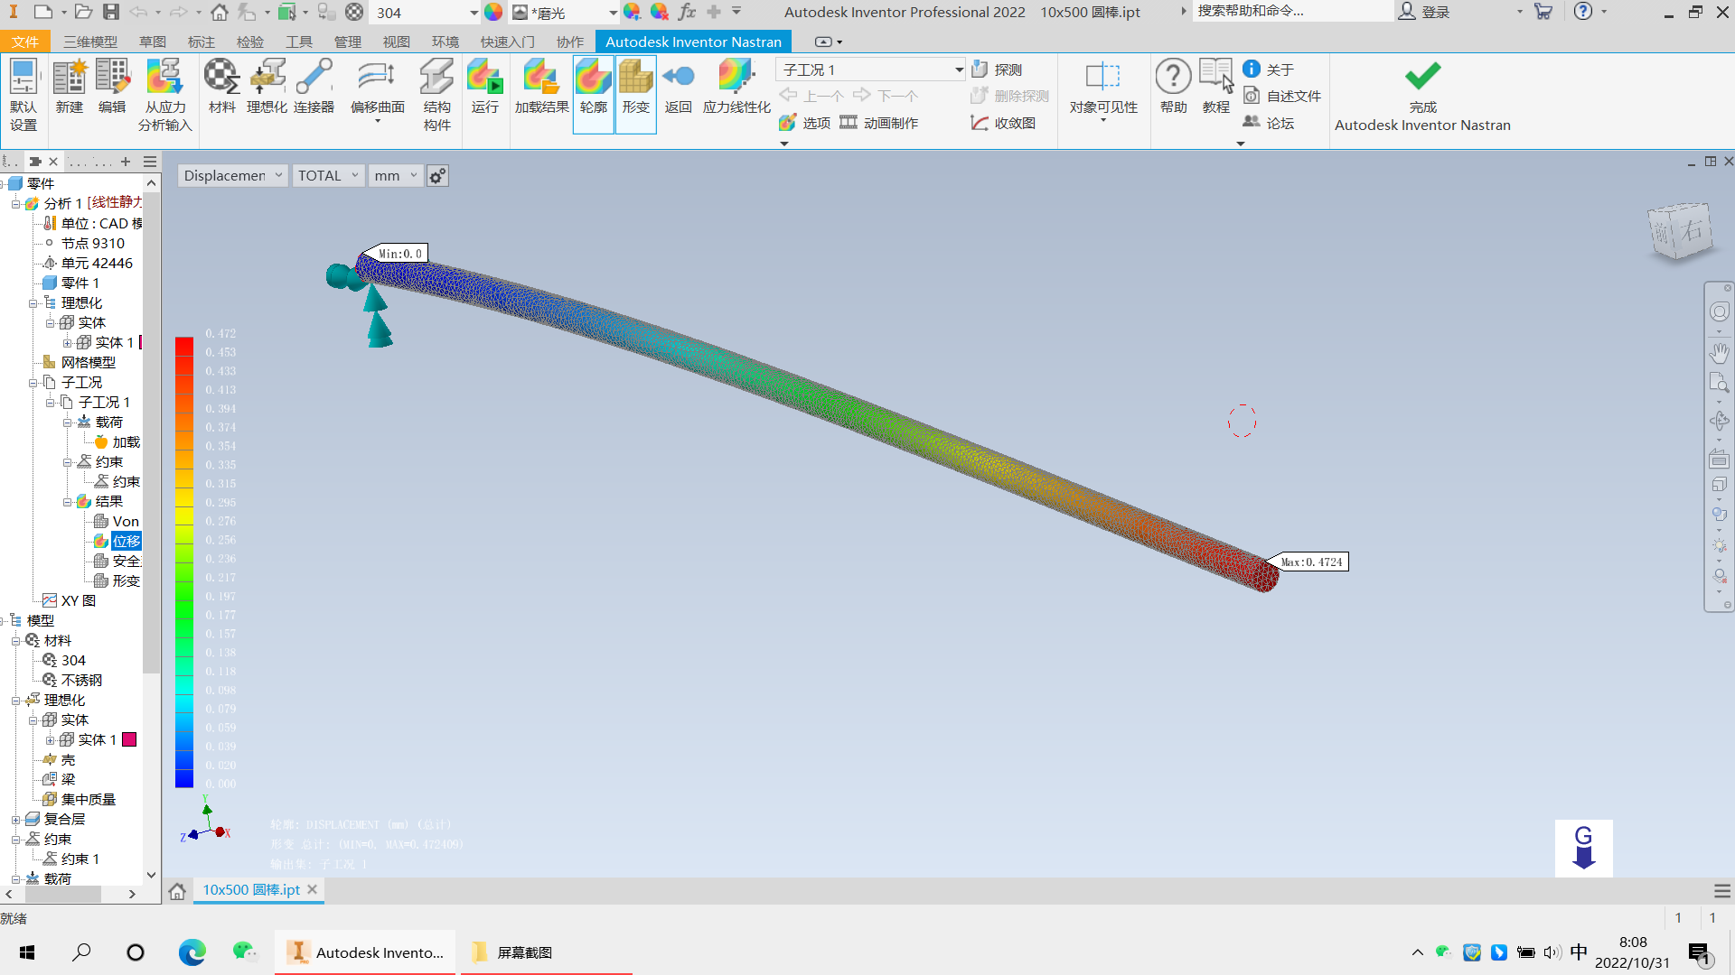Open 自述文件 readme
The image size is (1735, 975).
[1282, 96]
